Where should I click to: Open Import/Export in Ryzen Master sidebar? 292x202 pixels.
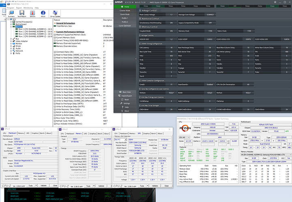(125, 96)
